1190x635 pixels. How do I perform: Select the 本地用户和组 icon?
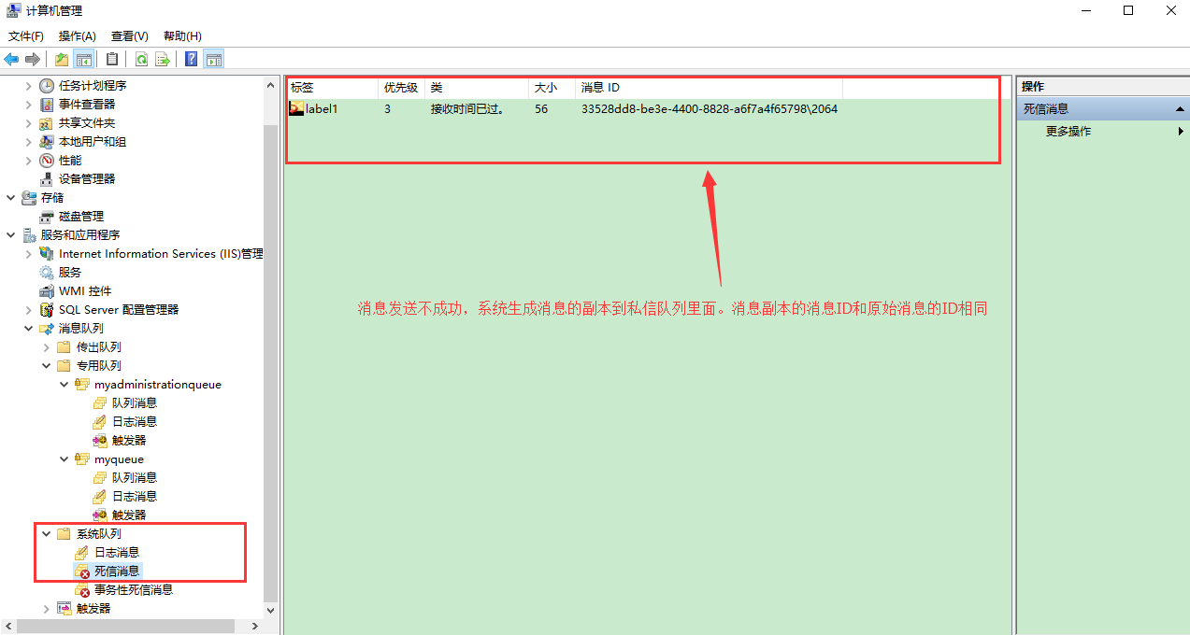click(x=47, y=141)
